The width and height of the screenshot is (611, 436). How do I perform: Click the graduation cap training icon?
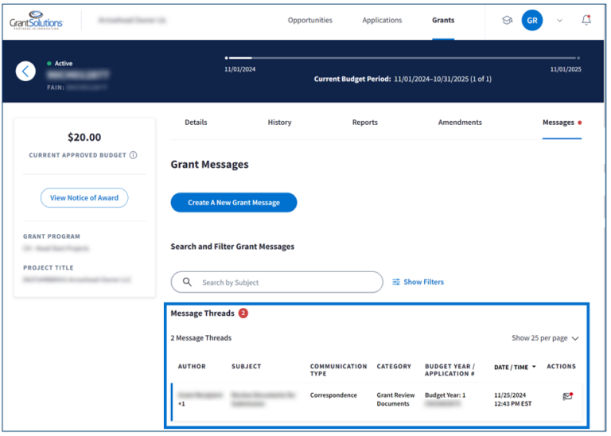pos(507,20)
